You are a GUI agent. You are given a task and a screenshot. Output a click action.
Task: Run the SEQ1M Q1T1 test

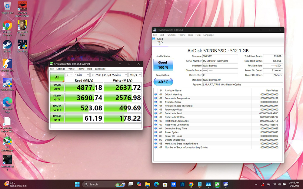57,97
